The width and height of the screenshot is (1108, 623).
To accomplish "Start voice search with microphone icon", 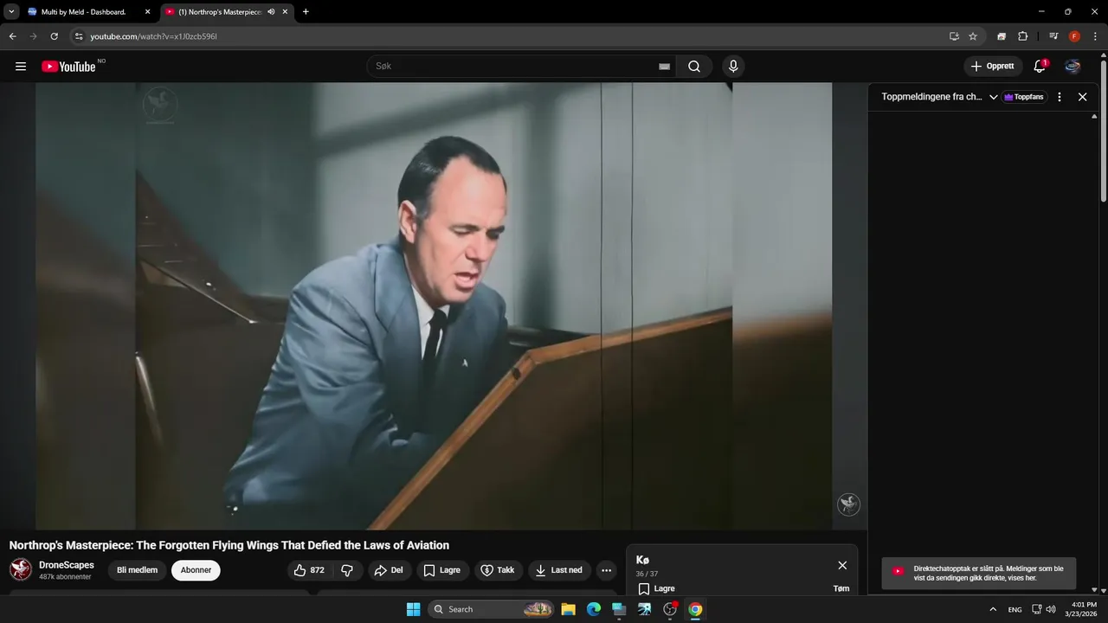I will pyautogui.click(x=733, y=67).
